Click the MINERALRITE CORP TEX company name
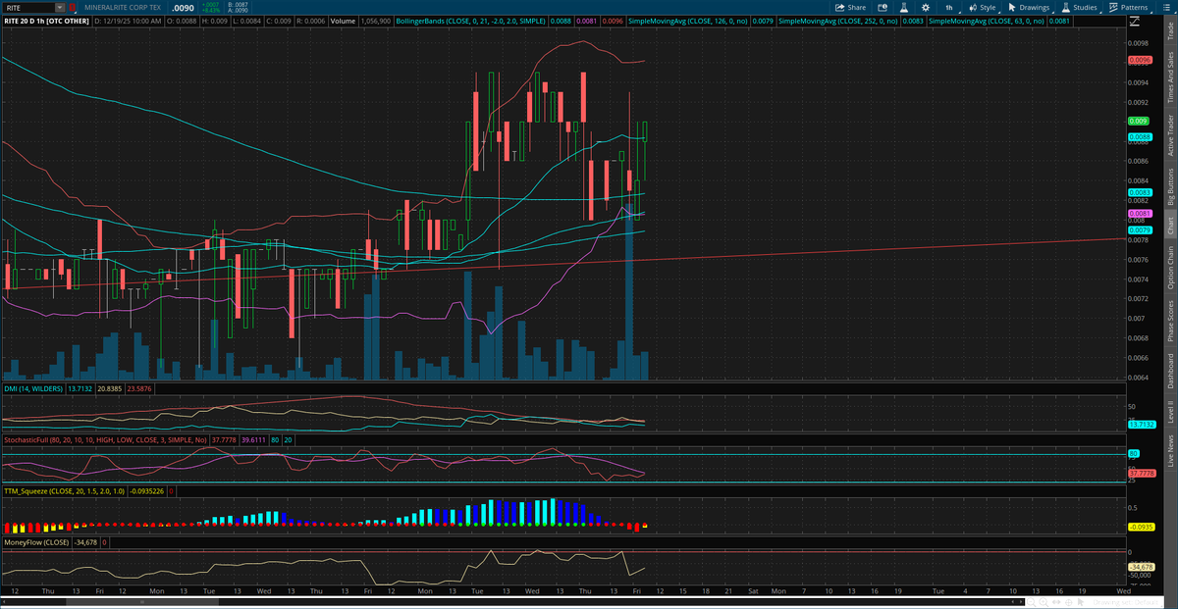The width and height of the screenshot is (1178, 609). (x=123, y=7)
